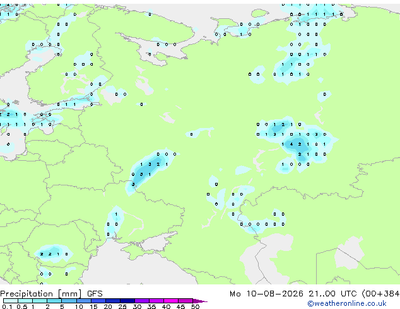
Task: Click the 15–20 mm legend swatch
Action: point(98,301)
